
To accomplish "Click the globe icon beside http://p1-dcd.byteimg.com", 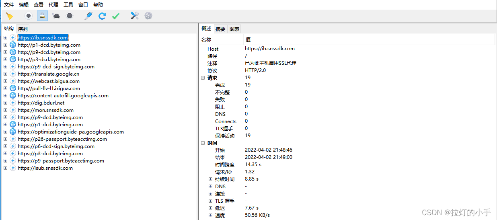I will [x=12, y=45].
